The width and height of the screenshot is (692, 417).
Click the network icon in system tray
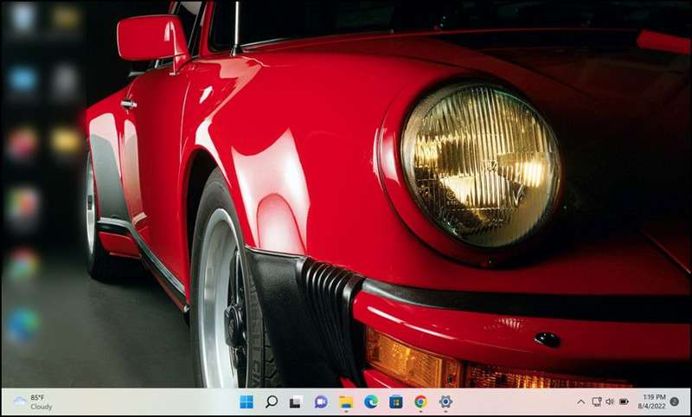tap(596, 401)
